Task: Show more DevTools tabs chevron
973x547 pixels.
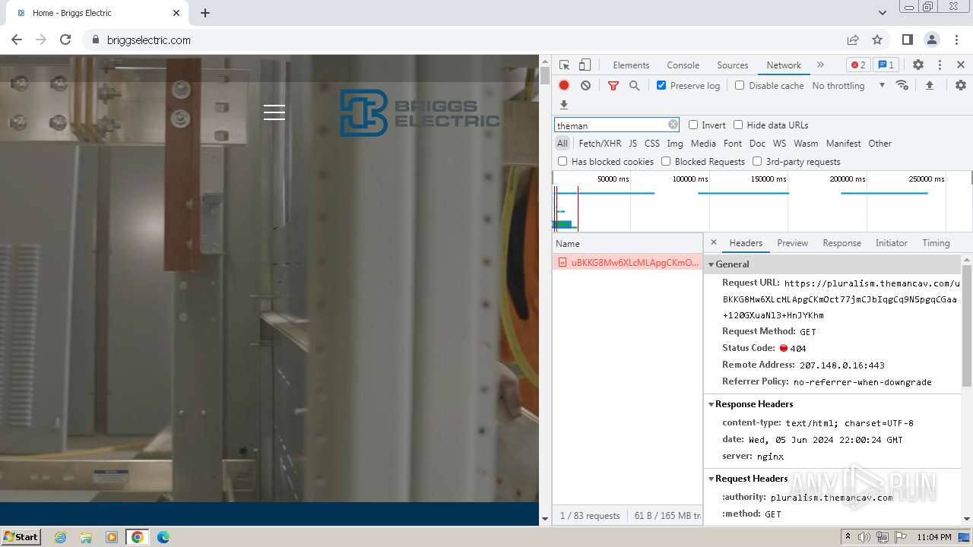Action: [820, 65]
